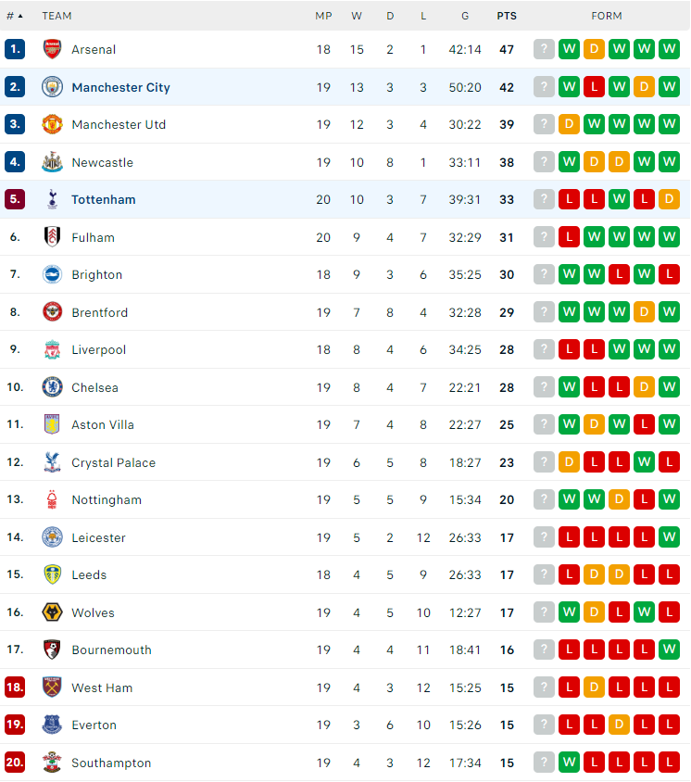This screenshot has width=691, height=782.
Task: Sort the table by rank column arrow
Action: click(x=20, y=16)
